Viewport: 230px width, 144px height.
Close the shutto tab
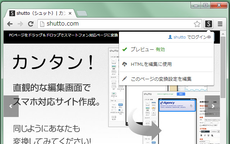click(x=70, y=13)
